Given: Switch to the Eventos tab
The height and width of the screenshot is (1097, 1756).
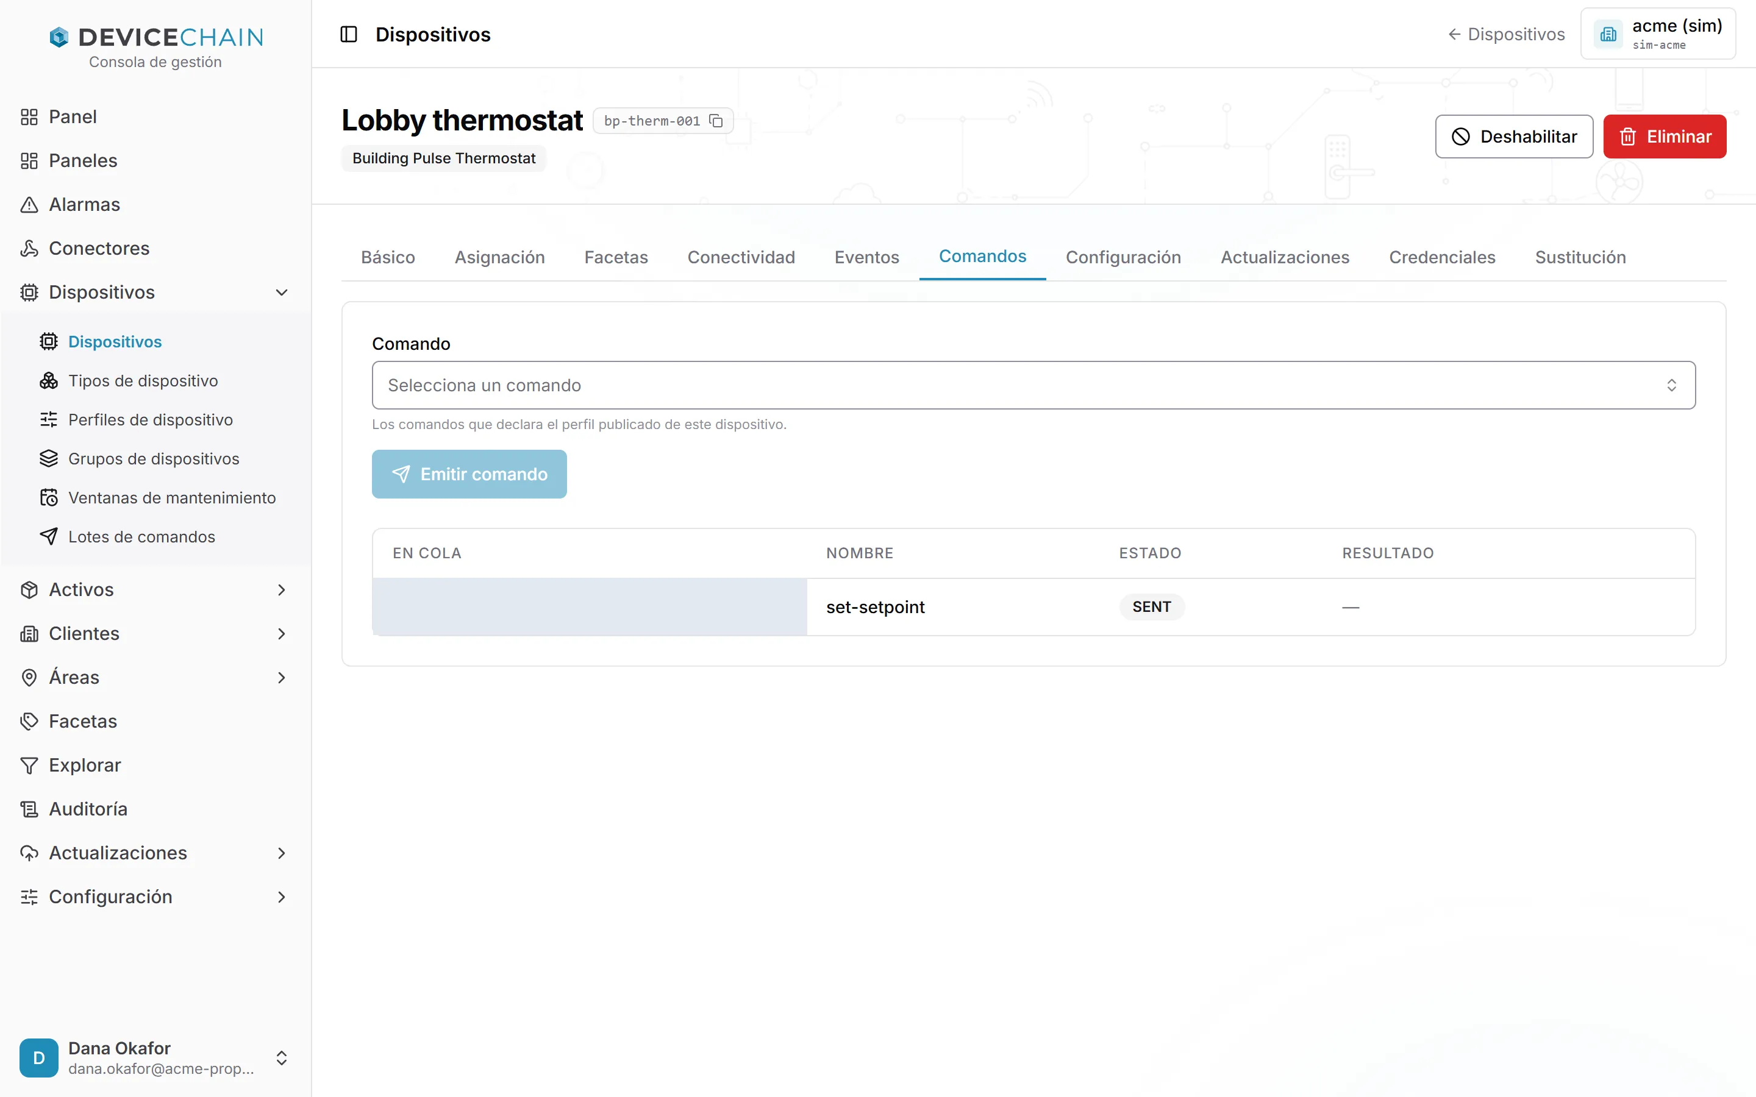Looking at the screenshot, I should [x=866, y=258].
